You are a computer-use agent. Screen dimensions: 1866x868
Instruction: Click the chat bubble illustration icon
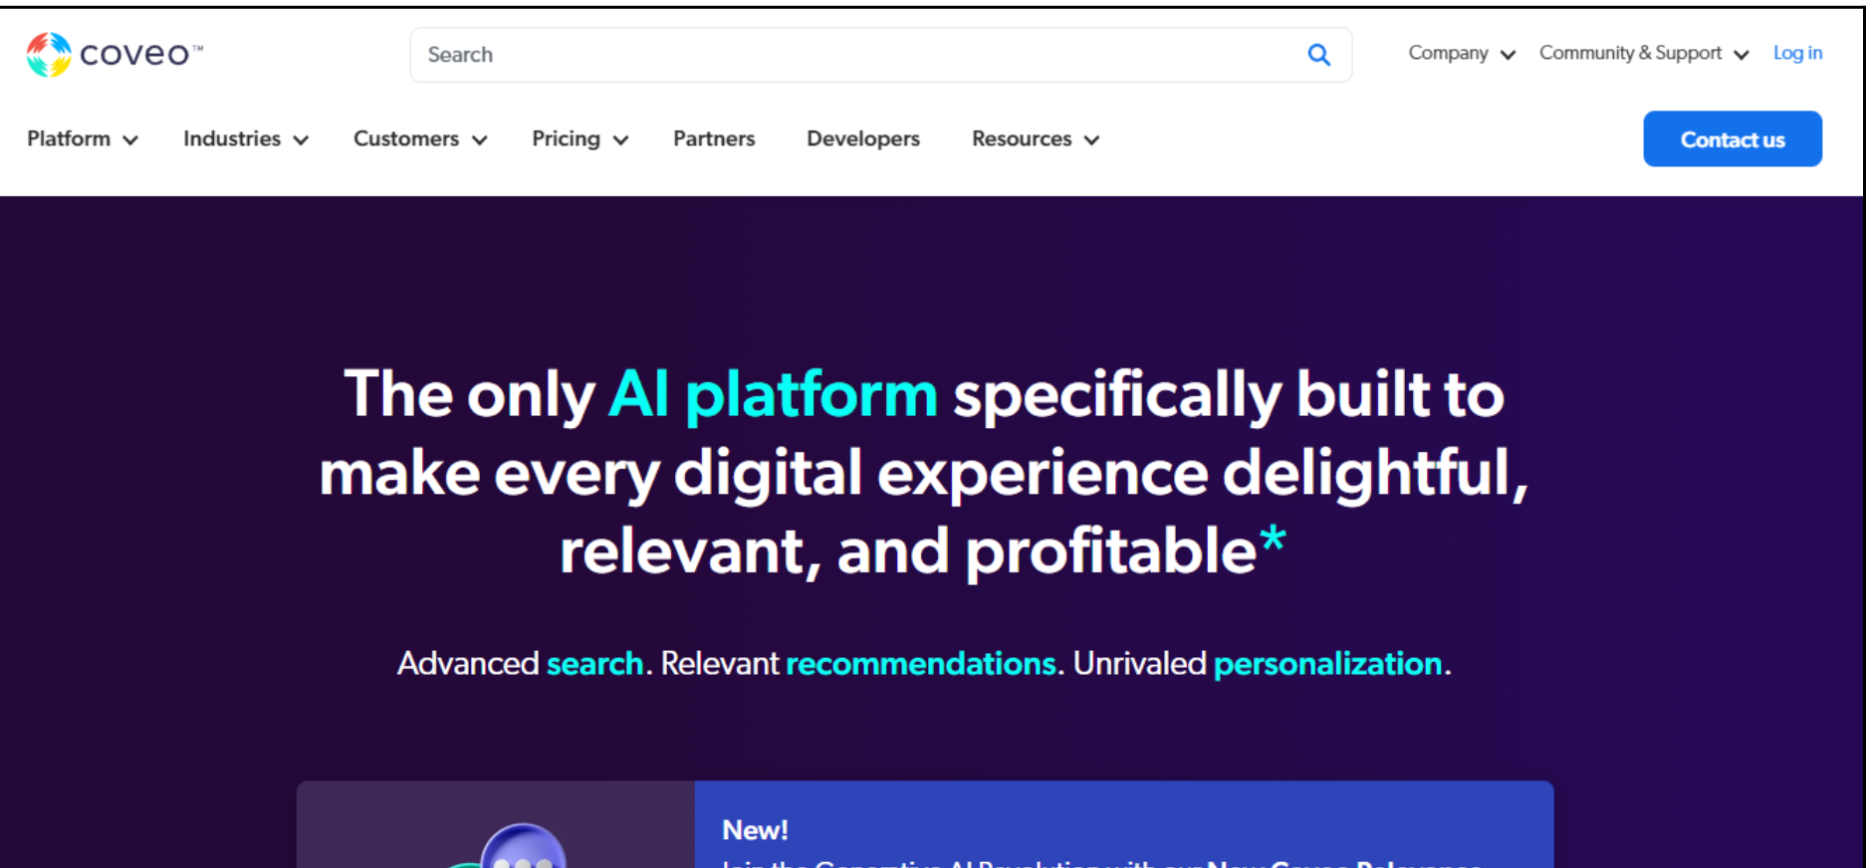point(523,848)
